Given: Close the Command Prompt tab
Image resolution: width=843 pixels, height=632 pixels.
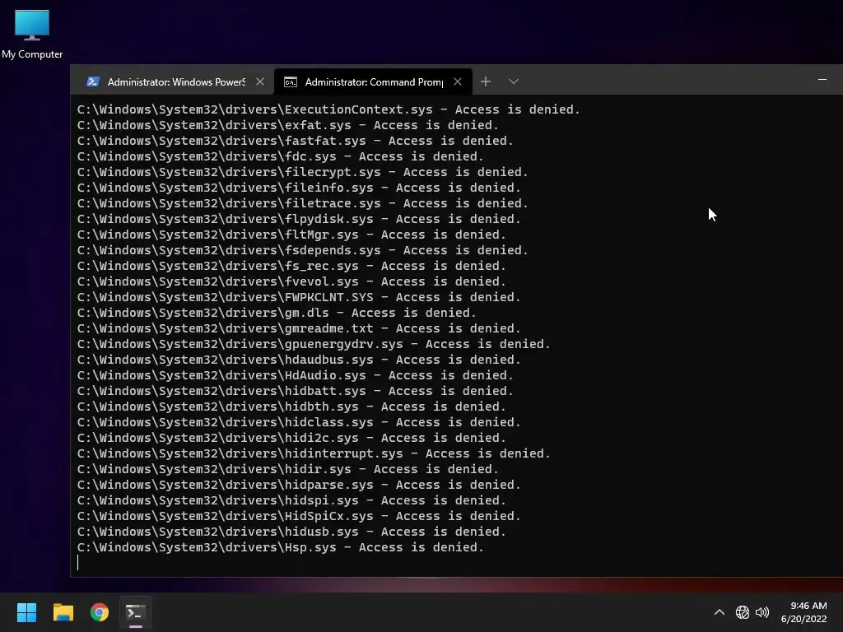Looking at the screenshot, I should (x=458, y=81).
